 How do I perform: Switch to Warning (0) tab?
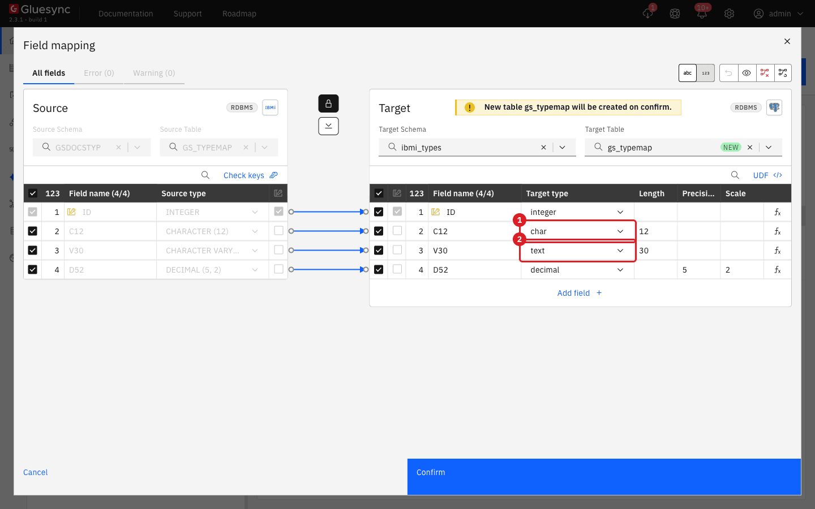154,73
